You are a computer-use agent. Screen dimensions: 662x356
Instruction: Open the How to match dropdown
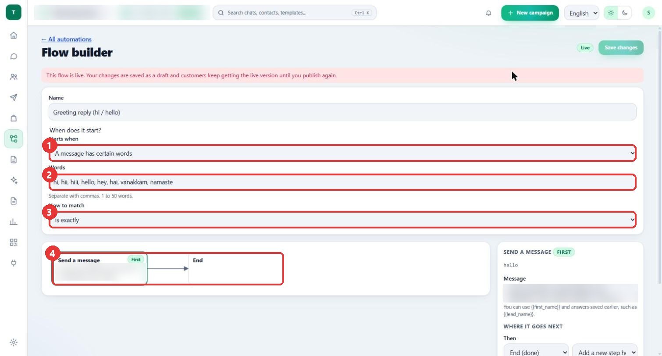[342, 220]
